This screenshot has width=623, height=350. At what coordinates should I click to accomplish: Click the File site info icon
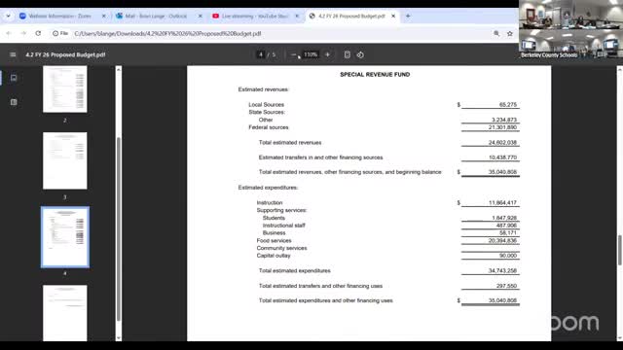(x=60, y=33)
